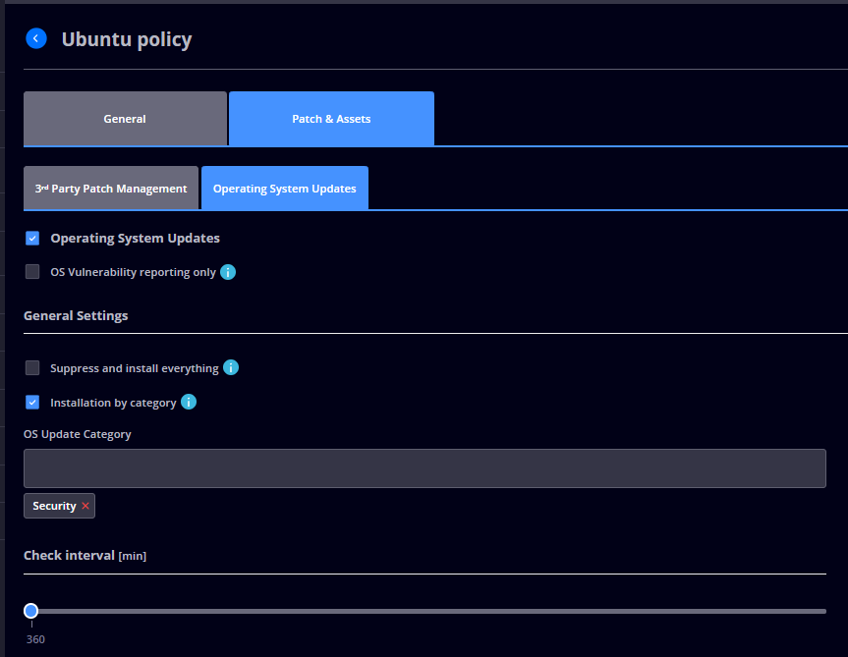Click the Check interval [min] heading
This screenshot has width=848, height=657.
85,556
